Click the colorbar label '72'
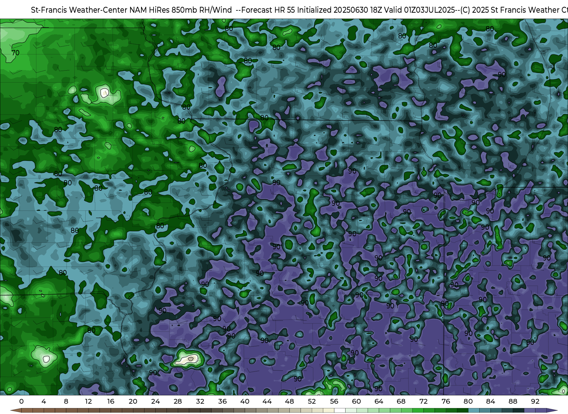 click(x=423, y=401)
